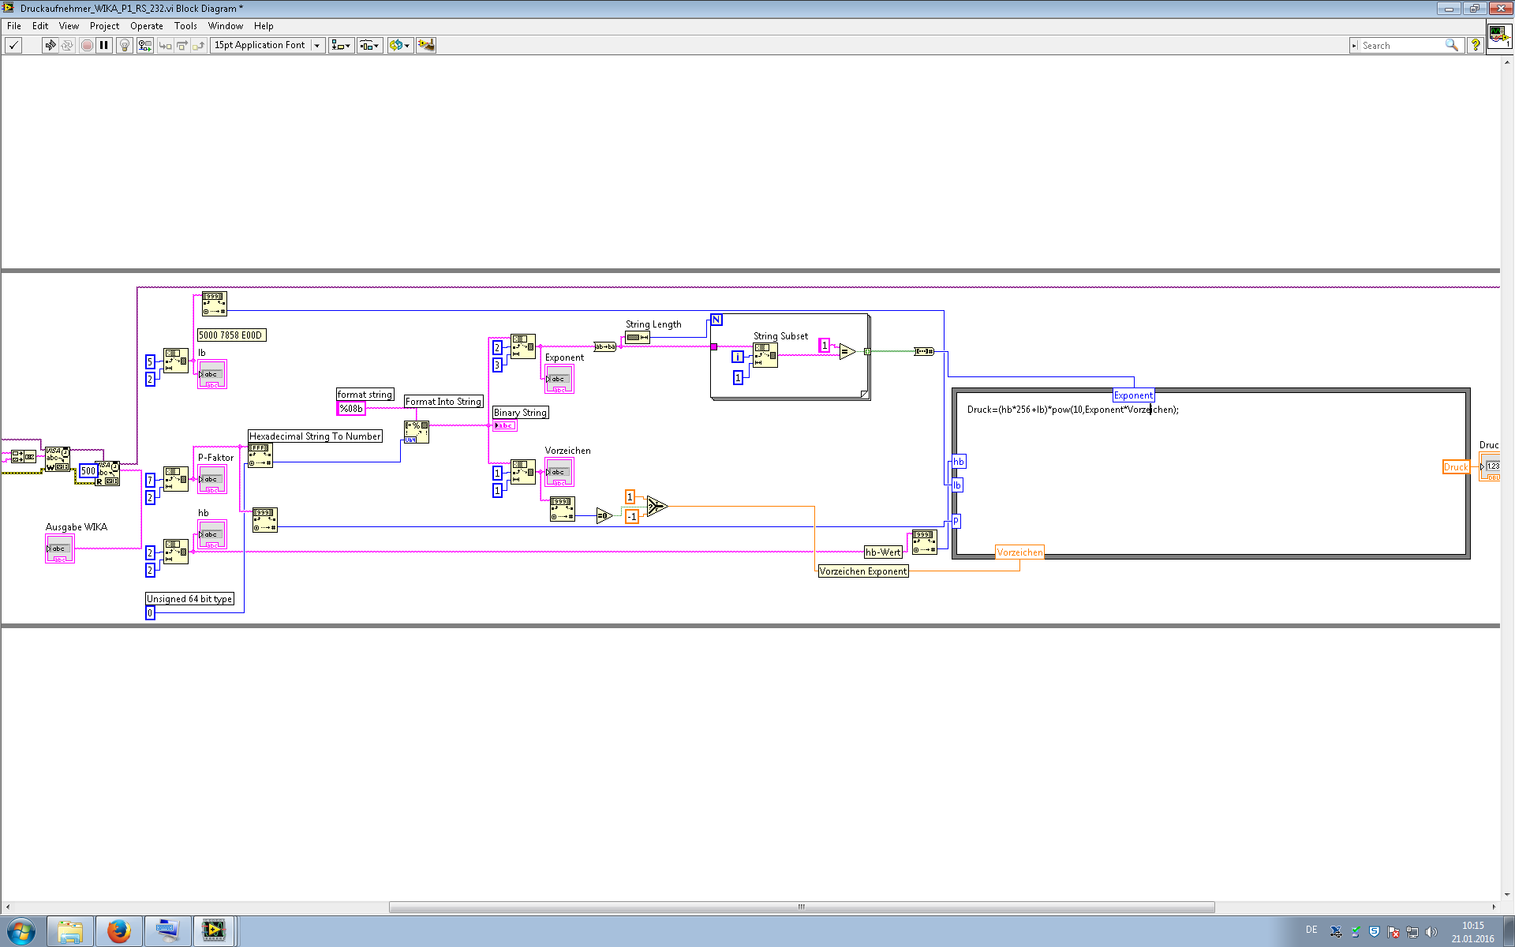Toggle Highlight Execution light bulb
Screen dimensions: 1515x947
(124, 45)
